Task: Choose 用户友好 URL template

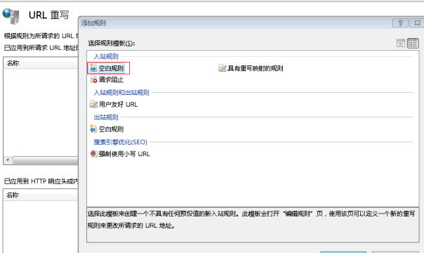Action: point(114,105)
